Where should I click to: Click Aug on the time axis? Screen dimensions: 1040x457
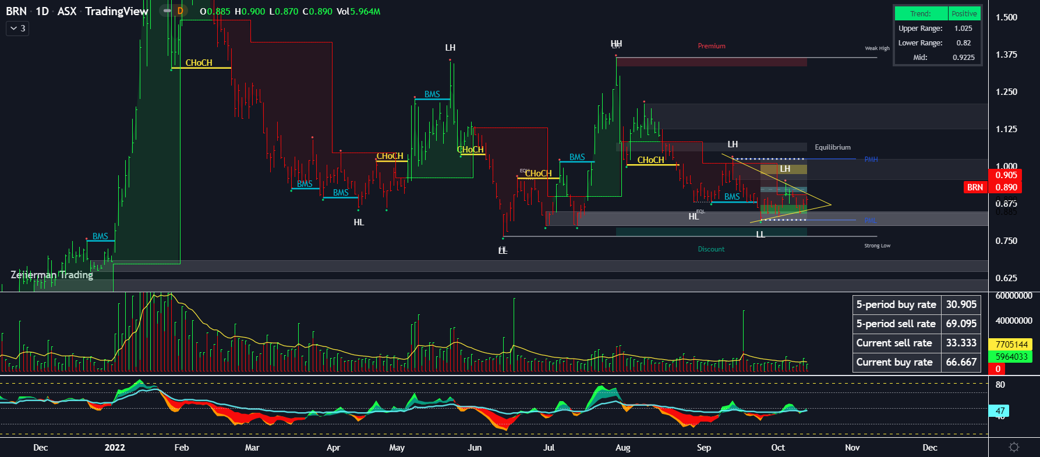point(622,448)
